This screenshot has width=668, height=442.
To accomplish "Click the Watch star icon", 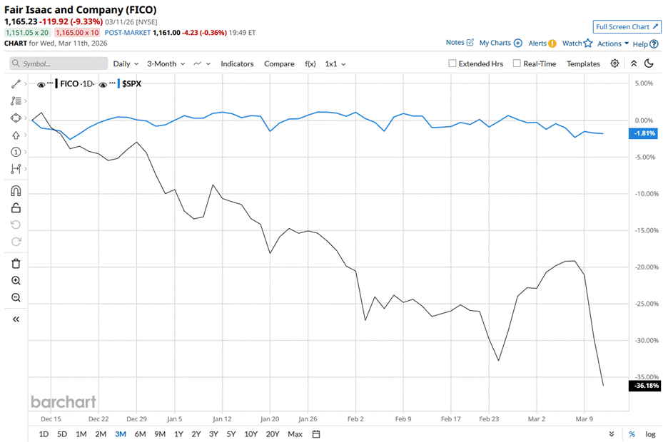I will point(588,43).
